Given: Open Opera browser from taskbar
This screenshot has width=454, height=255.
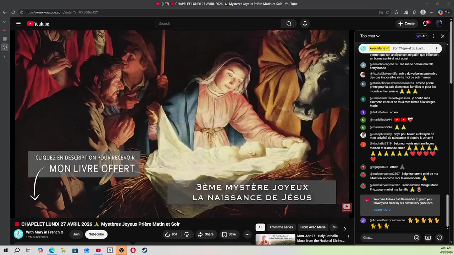Looking at the screenshot, I should pyautogui.click(x=133, y=250).
